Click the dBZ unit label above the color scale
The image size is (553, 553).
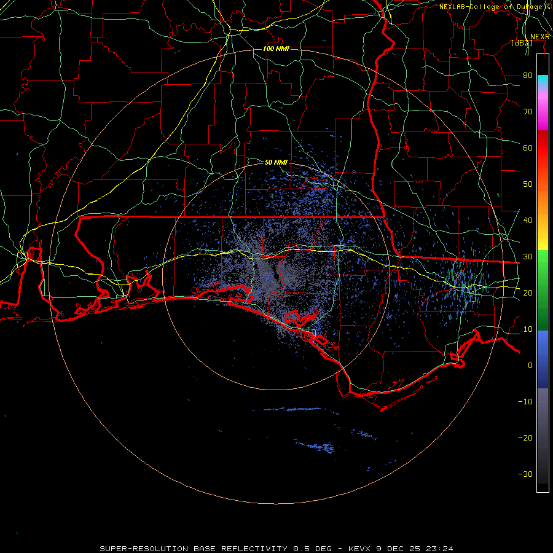click(522, 43)
